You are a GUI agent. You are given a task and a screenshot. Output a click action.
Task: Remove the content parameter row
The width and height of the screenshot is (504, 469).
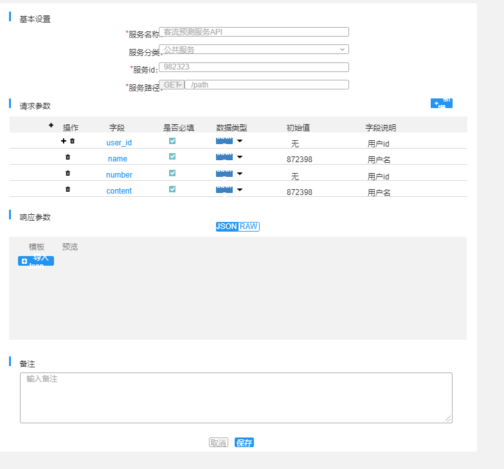coord(67,189)
